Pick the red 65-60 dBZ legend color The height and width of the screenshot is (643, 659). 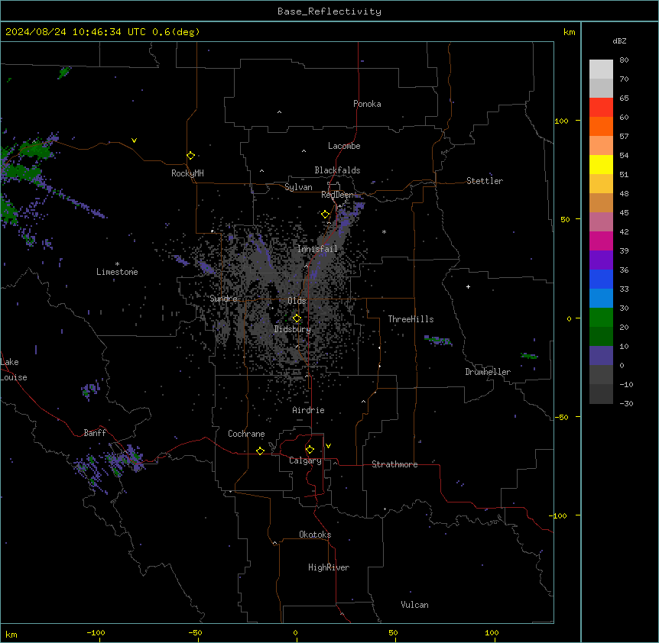[601, 107]
